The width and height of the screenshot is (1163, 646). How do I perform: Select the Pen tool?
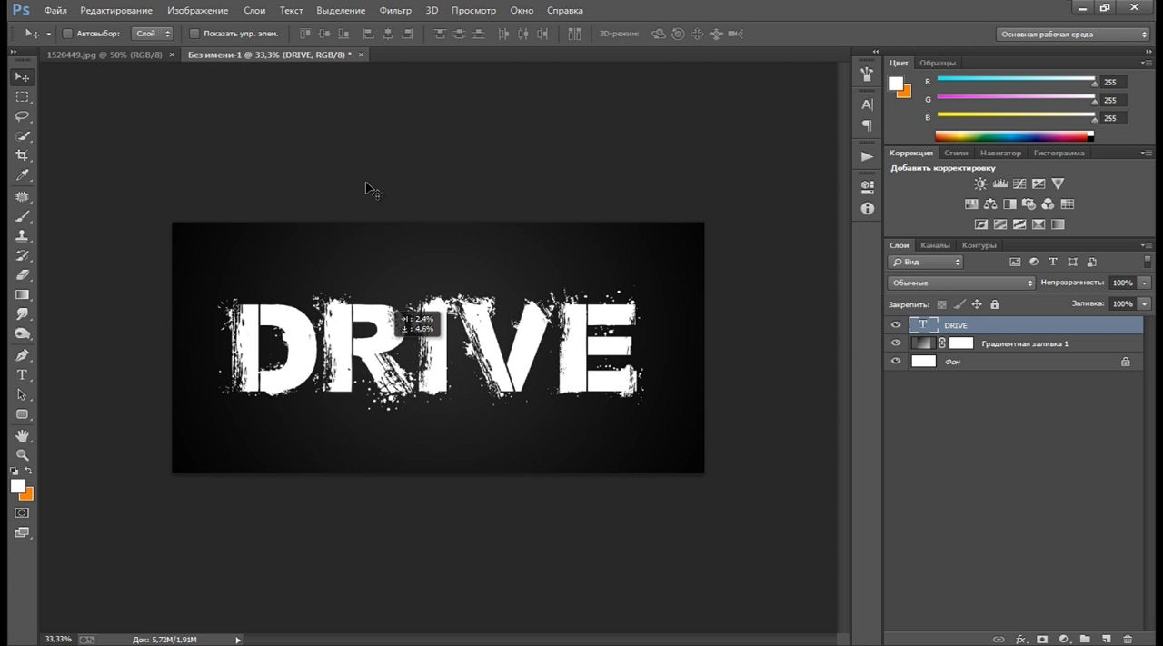pos(22,355)
